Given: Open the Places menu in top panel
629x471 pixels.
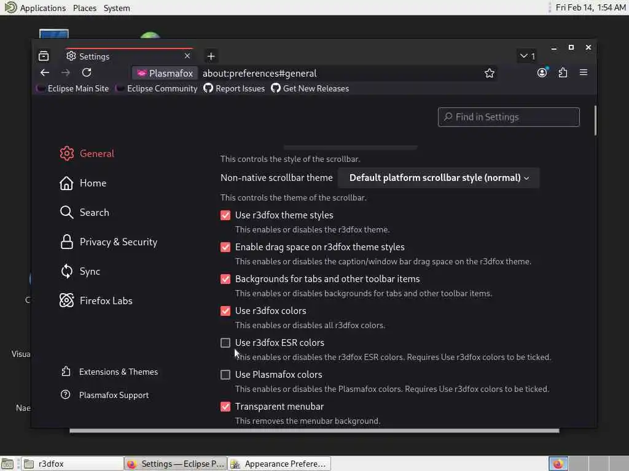Looking at the screenshot, I should click(x=85, y=8).
